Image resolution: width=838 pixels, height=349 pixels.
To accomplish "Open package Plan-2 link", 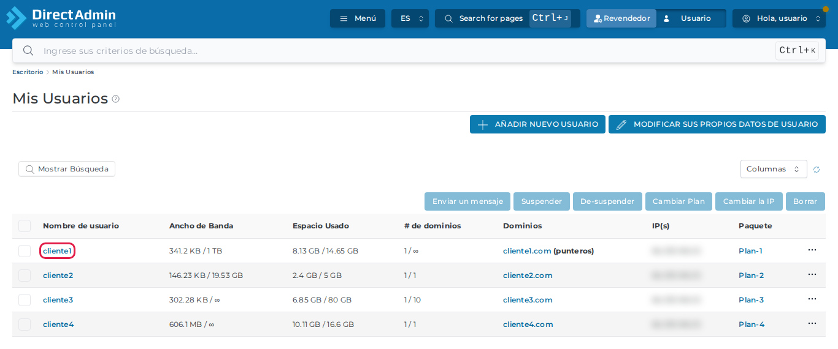I will click(x=751, y=276).
